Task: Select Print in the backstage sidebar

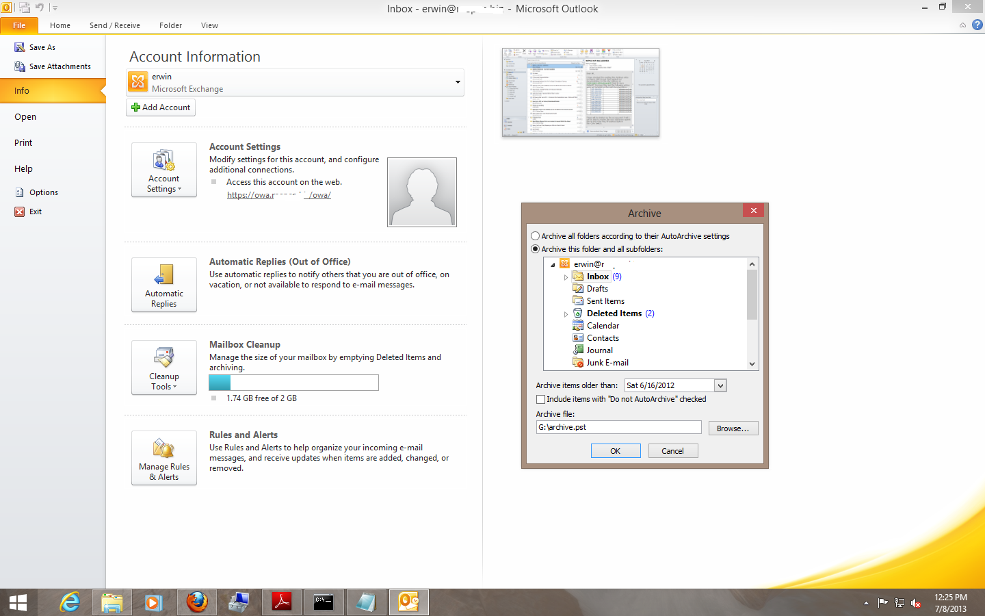Action: coord(23,143)
